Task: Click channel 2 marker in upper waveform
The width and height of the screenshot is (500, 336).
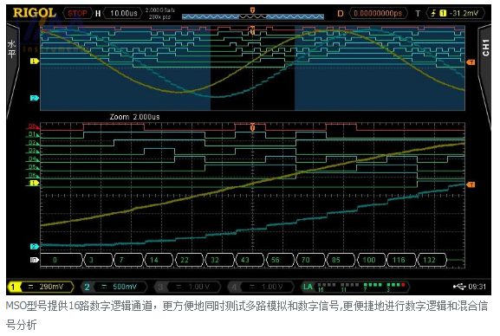Action: (x=35, y=98)
